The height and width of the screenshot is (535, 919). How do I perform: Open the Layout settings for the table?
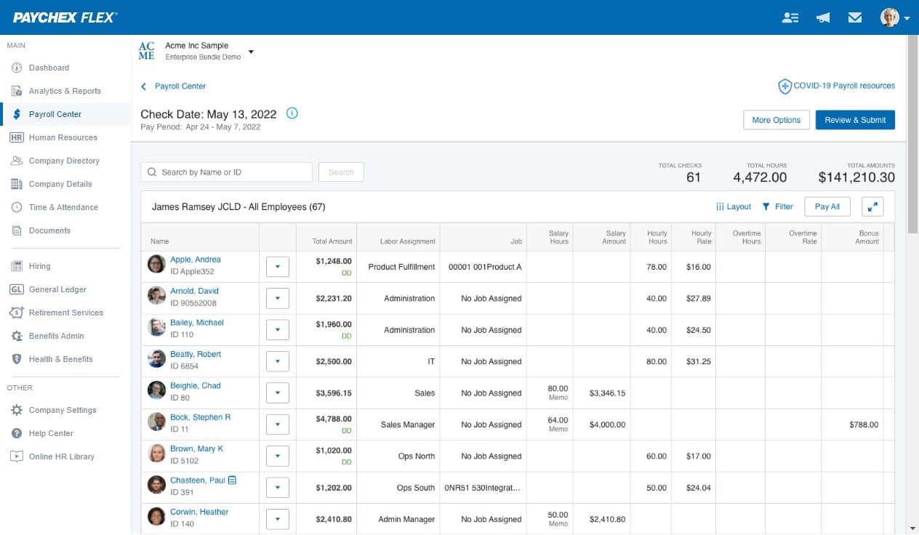coord(733,206)
